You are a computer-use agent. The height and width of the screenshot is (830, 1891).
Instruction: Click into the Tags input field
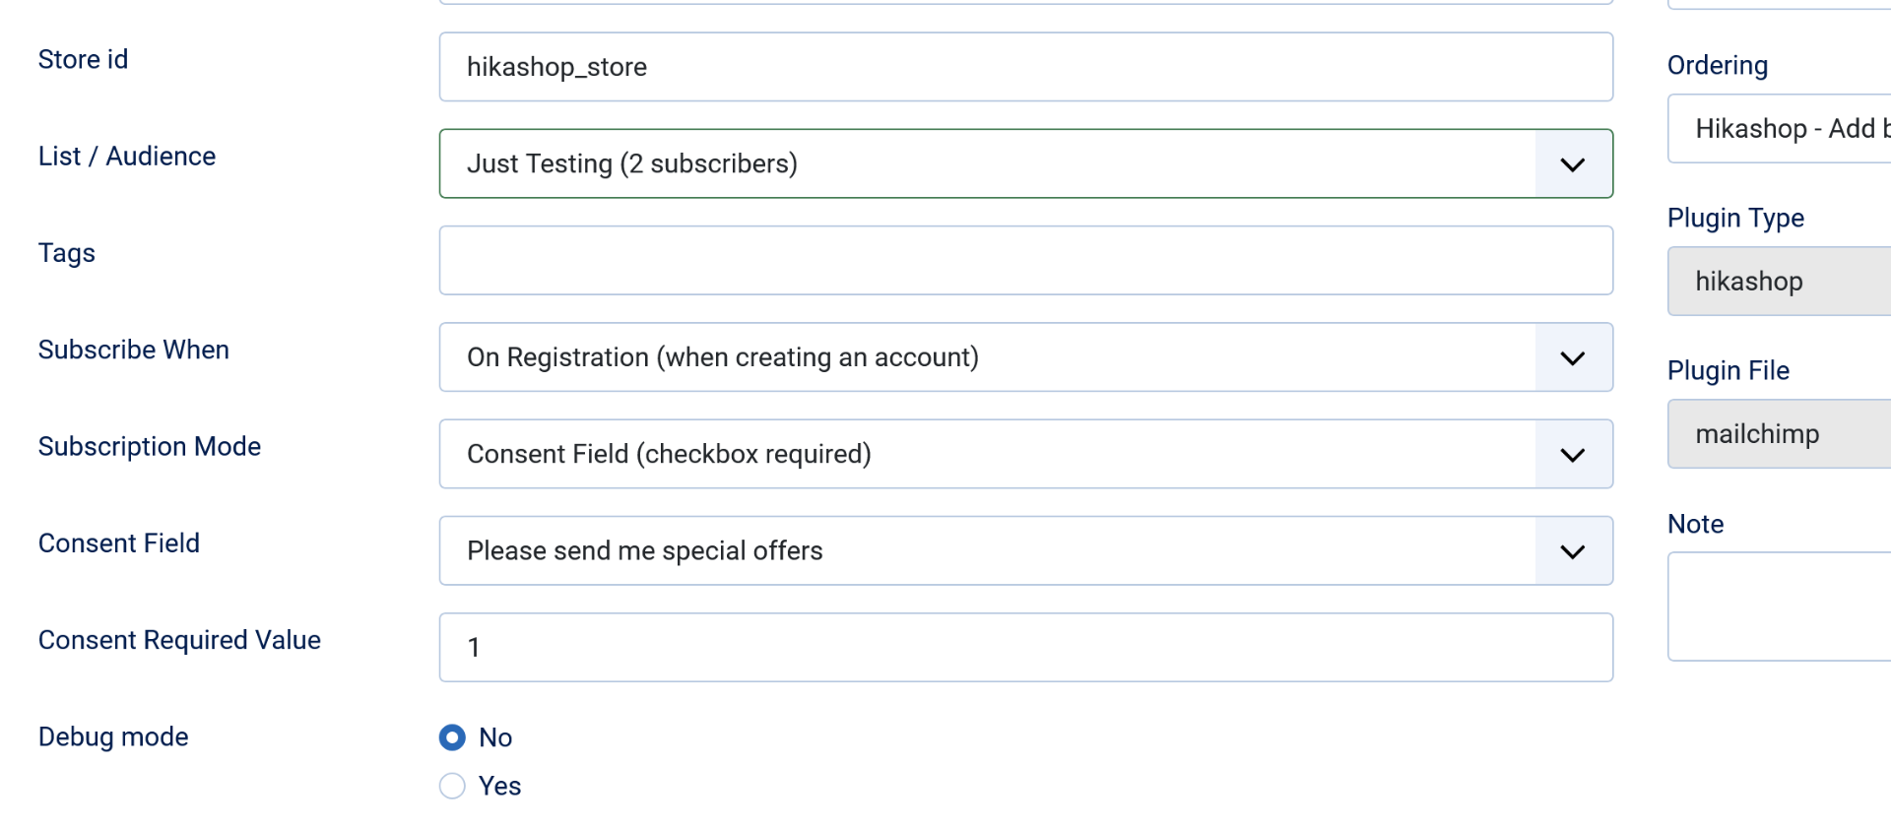pos(1024,261)
